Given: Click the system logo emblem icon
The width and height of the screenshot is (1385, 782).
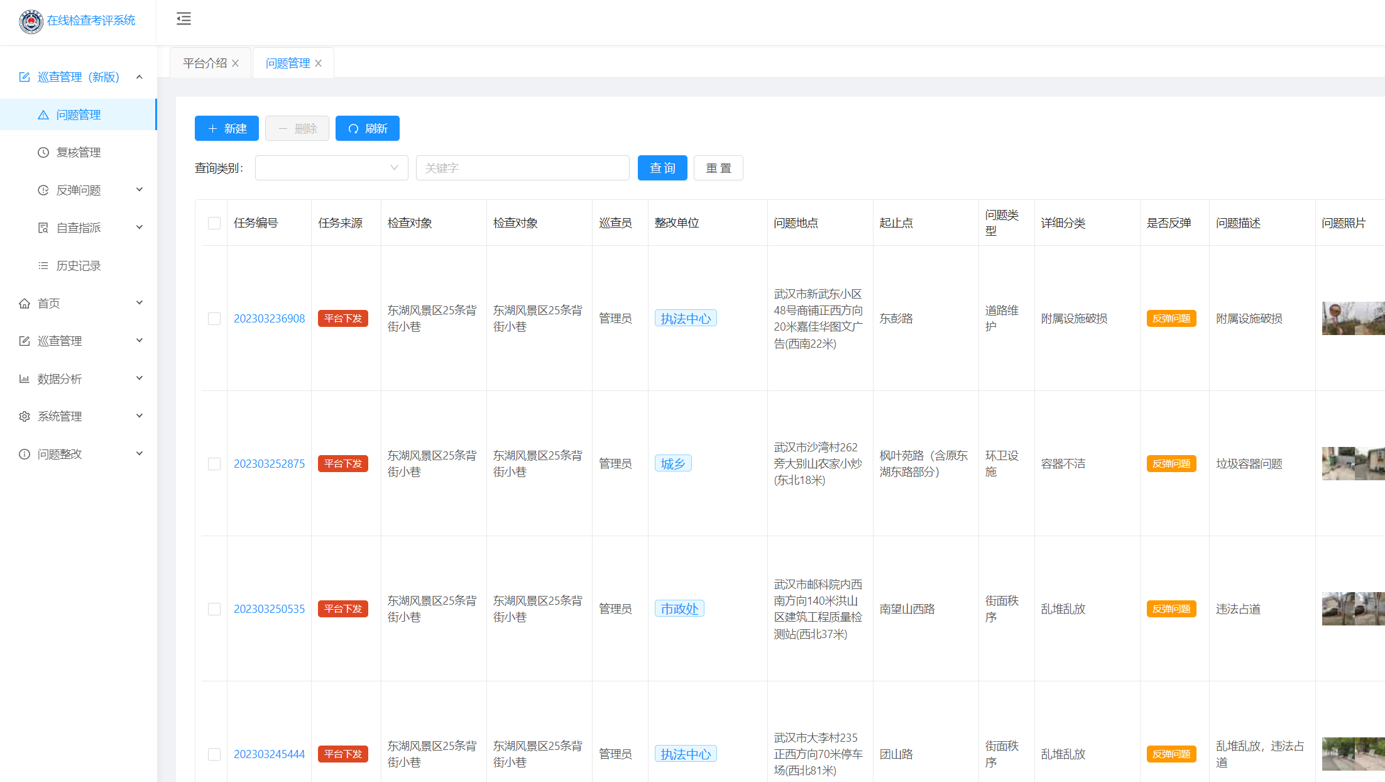Looking at the screenshot, I should click(31, 21).
